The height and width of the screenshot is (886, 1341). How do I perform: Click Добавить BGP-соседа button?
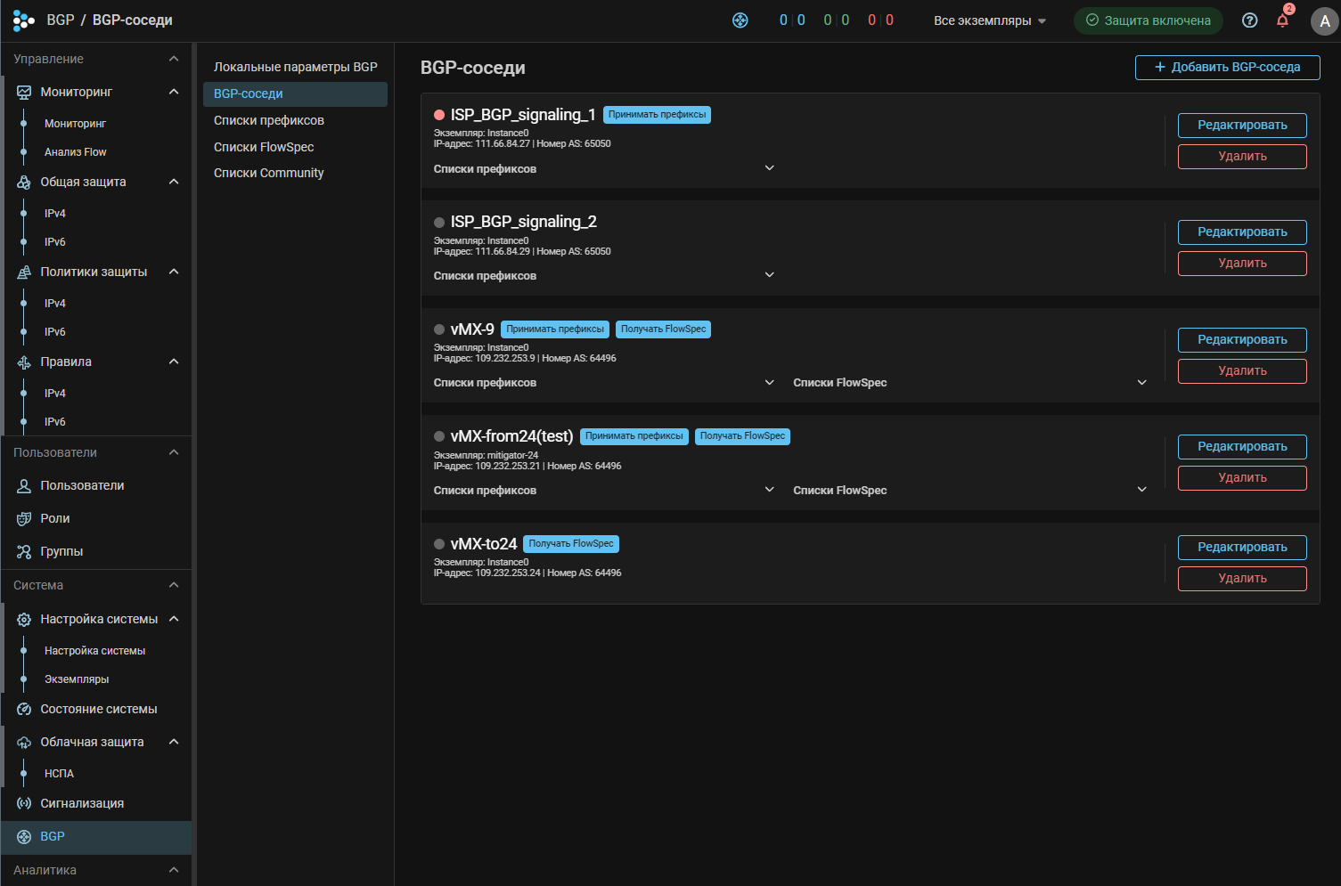tap(1227, 67)
